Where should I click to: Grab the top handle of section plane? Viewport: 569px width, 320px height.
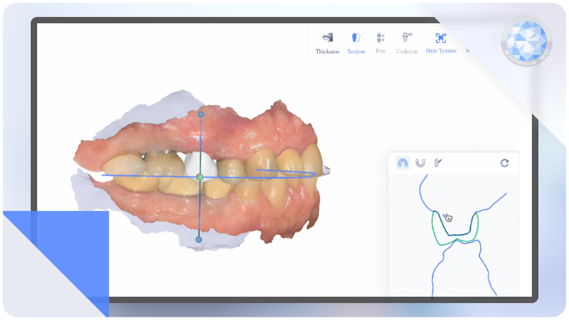tap(200, 114)
